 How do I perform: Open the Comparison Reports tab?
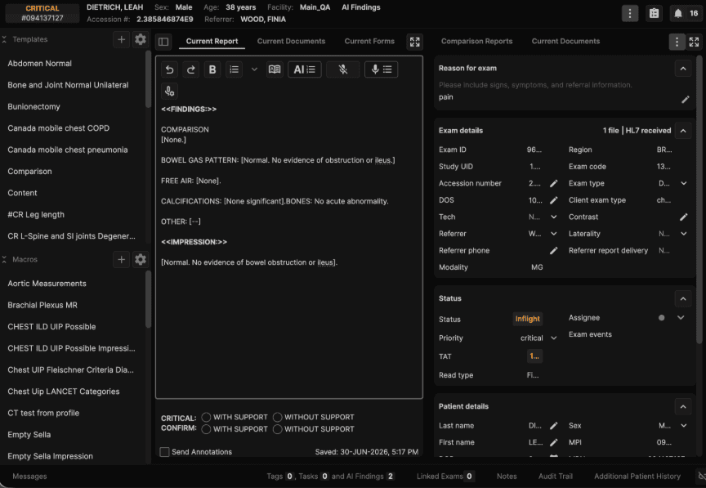point(476,41)
